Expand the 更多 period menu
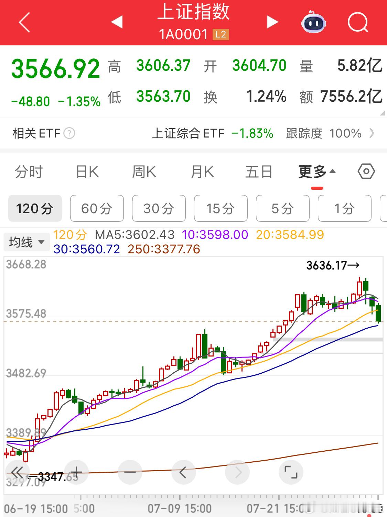The height and width of the screenshot is (517, 387). 317,171
